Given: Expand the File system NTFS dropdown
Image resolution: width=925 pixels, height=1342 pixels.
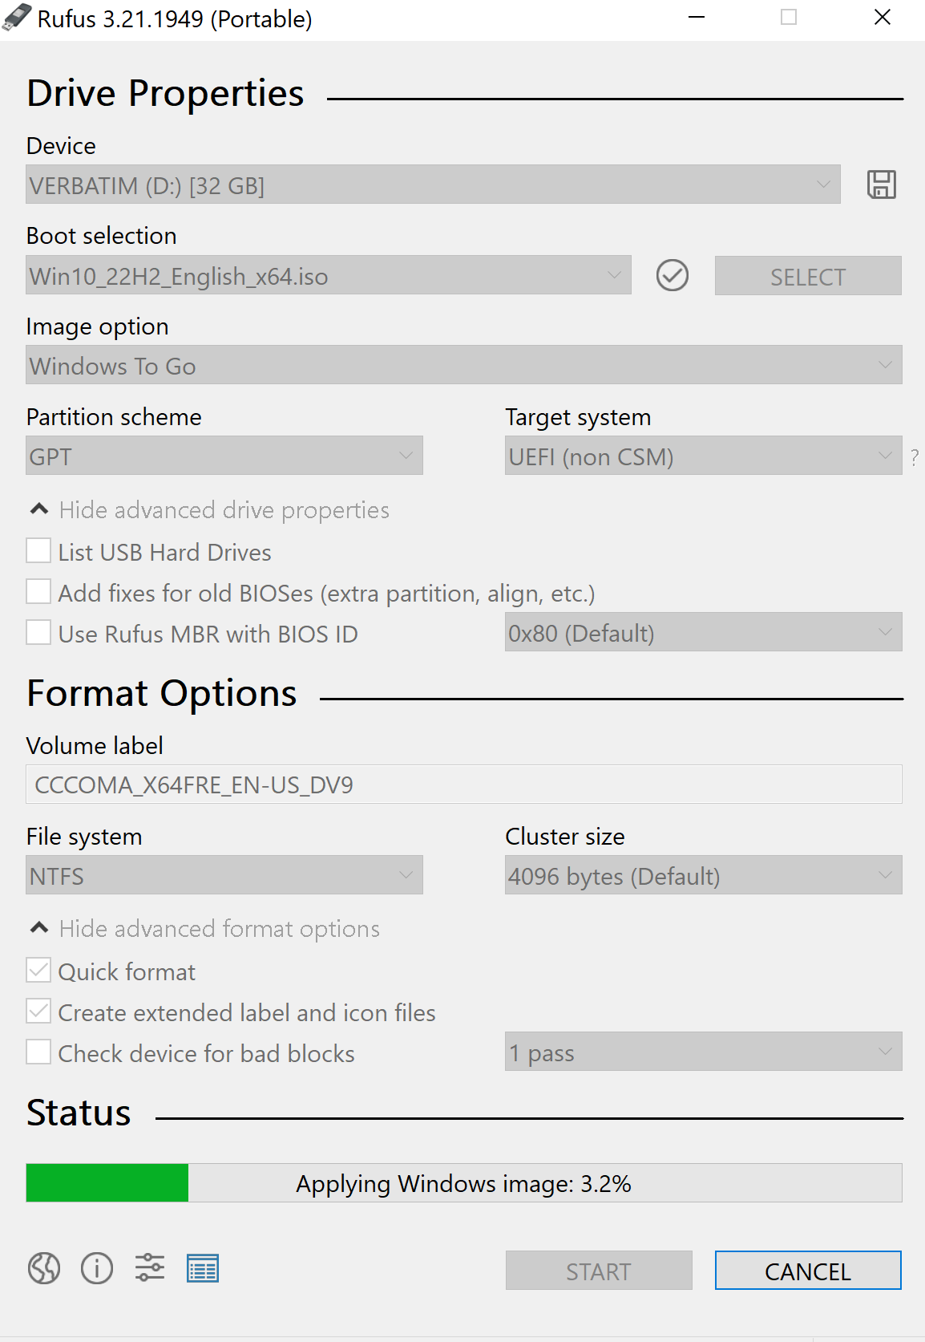Looking at the screenshot, I should (x=224, y=875).
